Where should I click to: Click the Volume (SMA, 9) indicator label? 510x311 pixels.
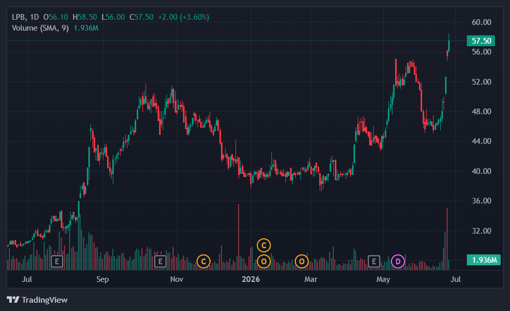(x=41, y=28)
